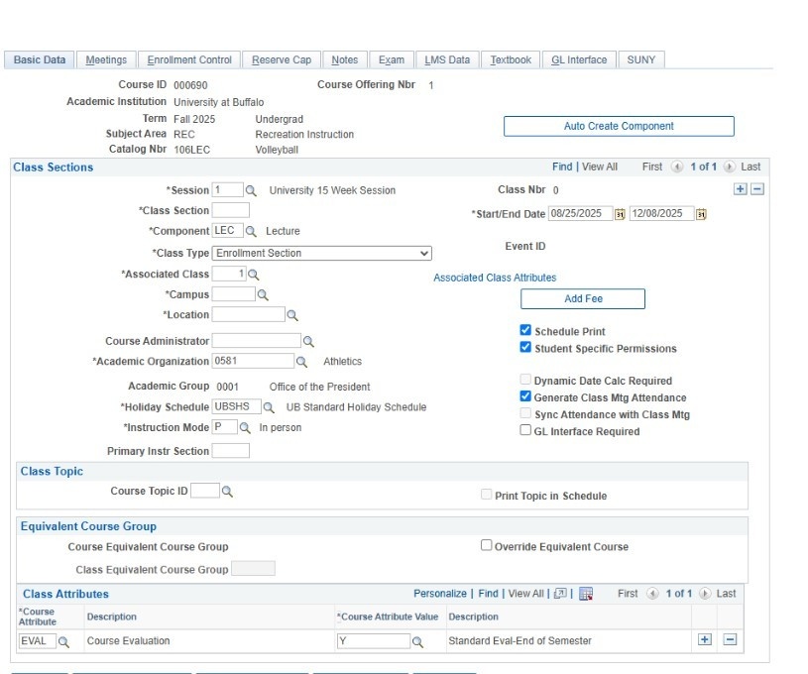Open the Meetings tab
Image resolution: width=808 pixels, height=674 pixels.
pyautogui.click(x=106, y=59)
